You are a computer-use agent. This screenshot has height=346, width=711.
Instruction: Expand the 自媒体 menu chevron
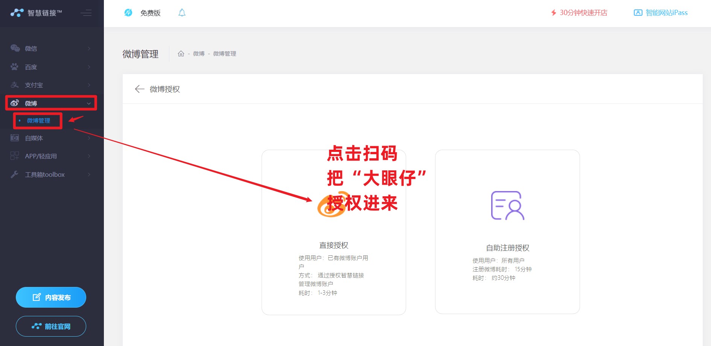point(89,138)
